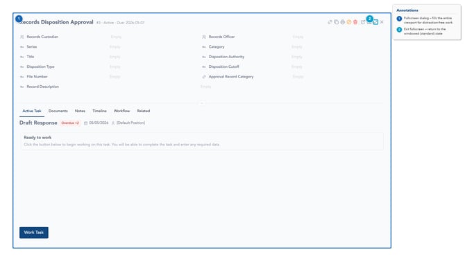Click the Disposition Authority label
Screen dimensions: 465x261
[x=226, y=57]
